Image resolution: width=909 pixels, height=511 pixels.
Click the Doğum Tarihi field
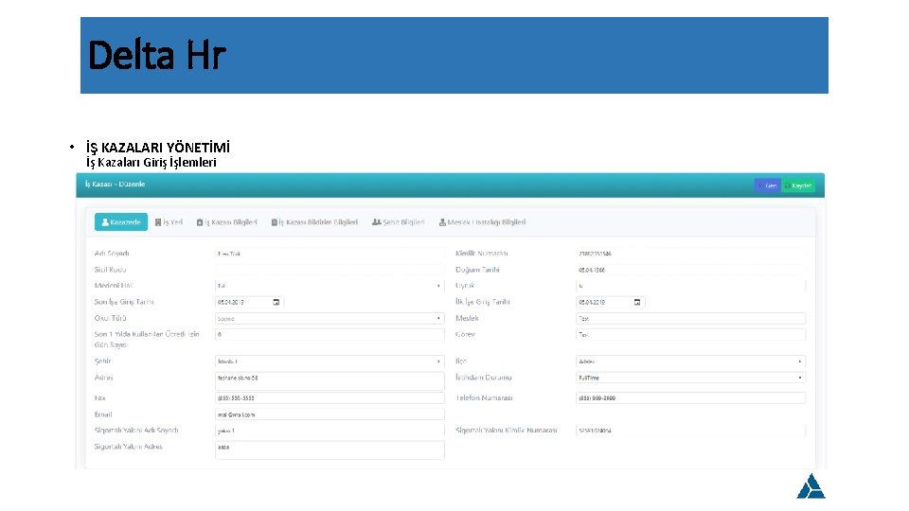click(x=690, y=270)
